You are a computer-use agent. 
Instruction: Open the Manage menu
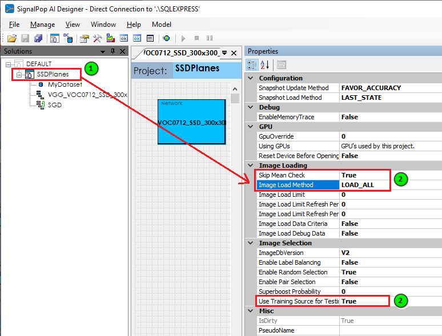click(42, 25)
